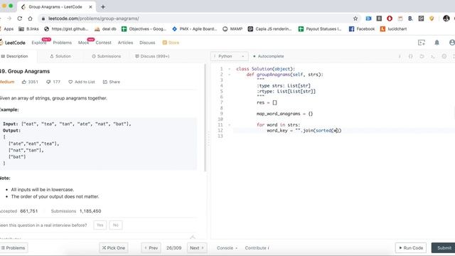Open the editor settings gear icon

coord(444,56)
